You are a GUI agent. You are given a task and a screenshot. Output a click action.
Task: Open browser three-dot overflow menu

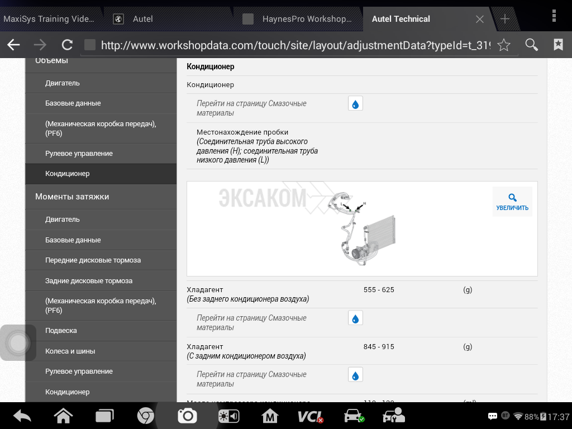coord(554,15)
